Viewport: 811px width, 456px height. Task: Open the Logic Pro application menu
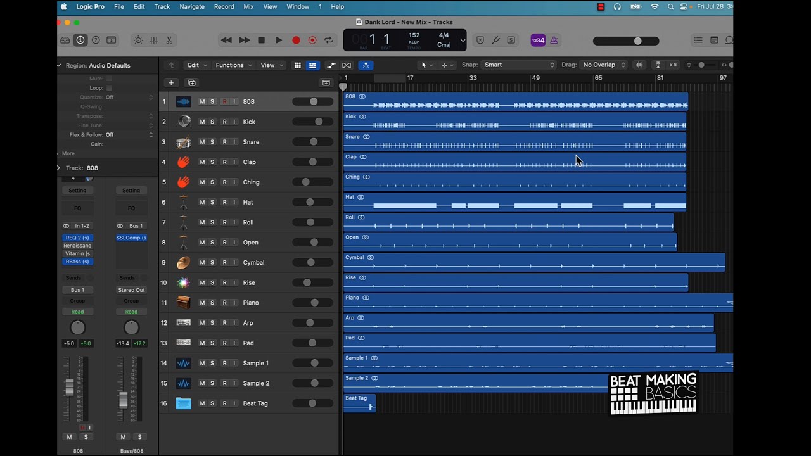click(90, 6)
